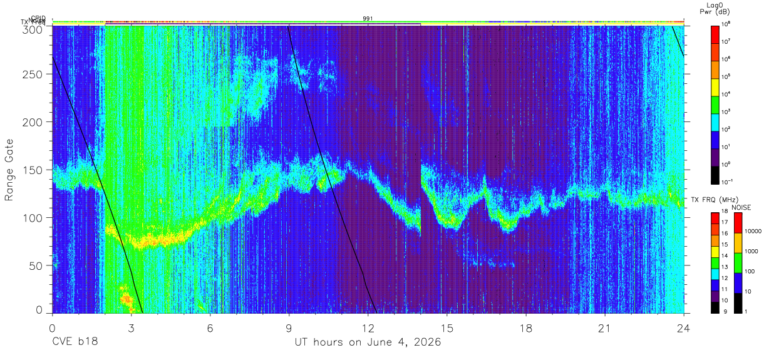The width and height of the screenshot is (769, 355).
Task: Click the red segment of the NOISE color bar
Action: [738, 223]
